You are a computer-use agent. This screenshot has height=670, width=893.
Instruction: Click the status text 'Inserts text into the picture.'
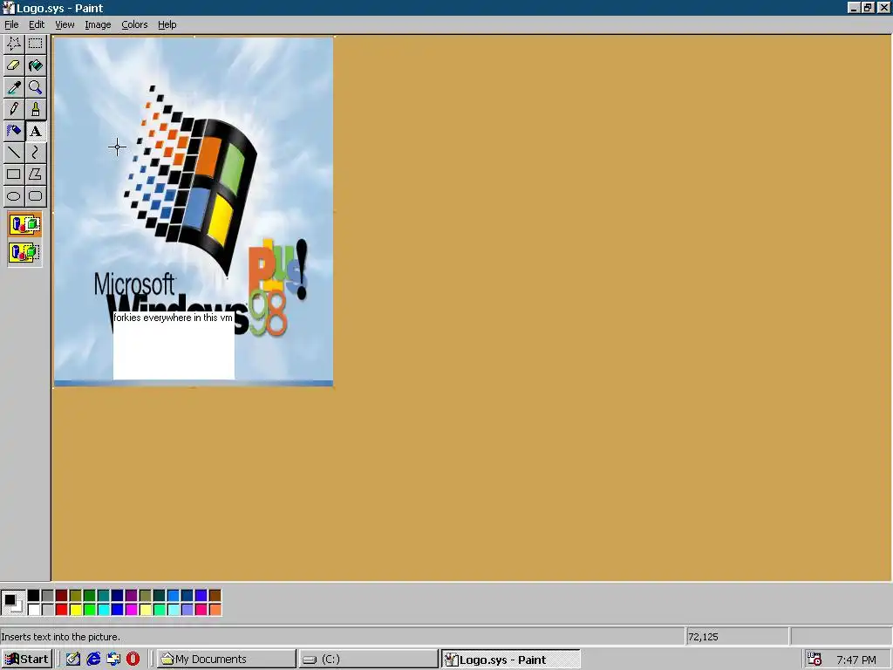click(60, 637)
